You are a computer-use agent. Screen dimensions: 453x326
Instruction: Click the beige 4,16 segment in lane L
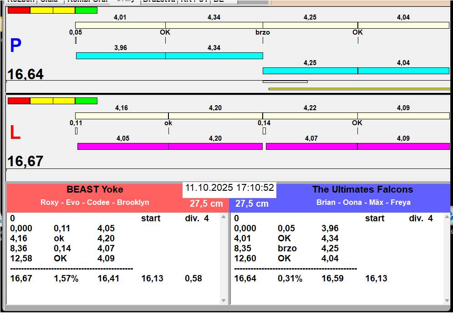[x=122, y=116]
